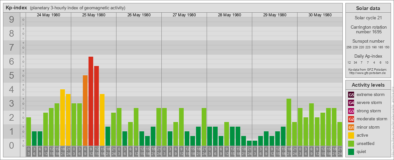Click the G3 strong storm legend badge
This screenshot has width=394, height=160.
click(x=351, y=111)
